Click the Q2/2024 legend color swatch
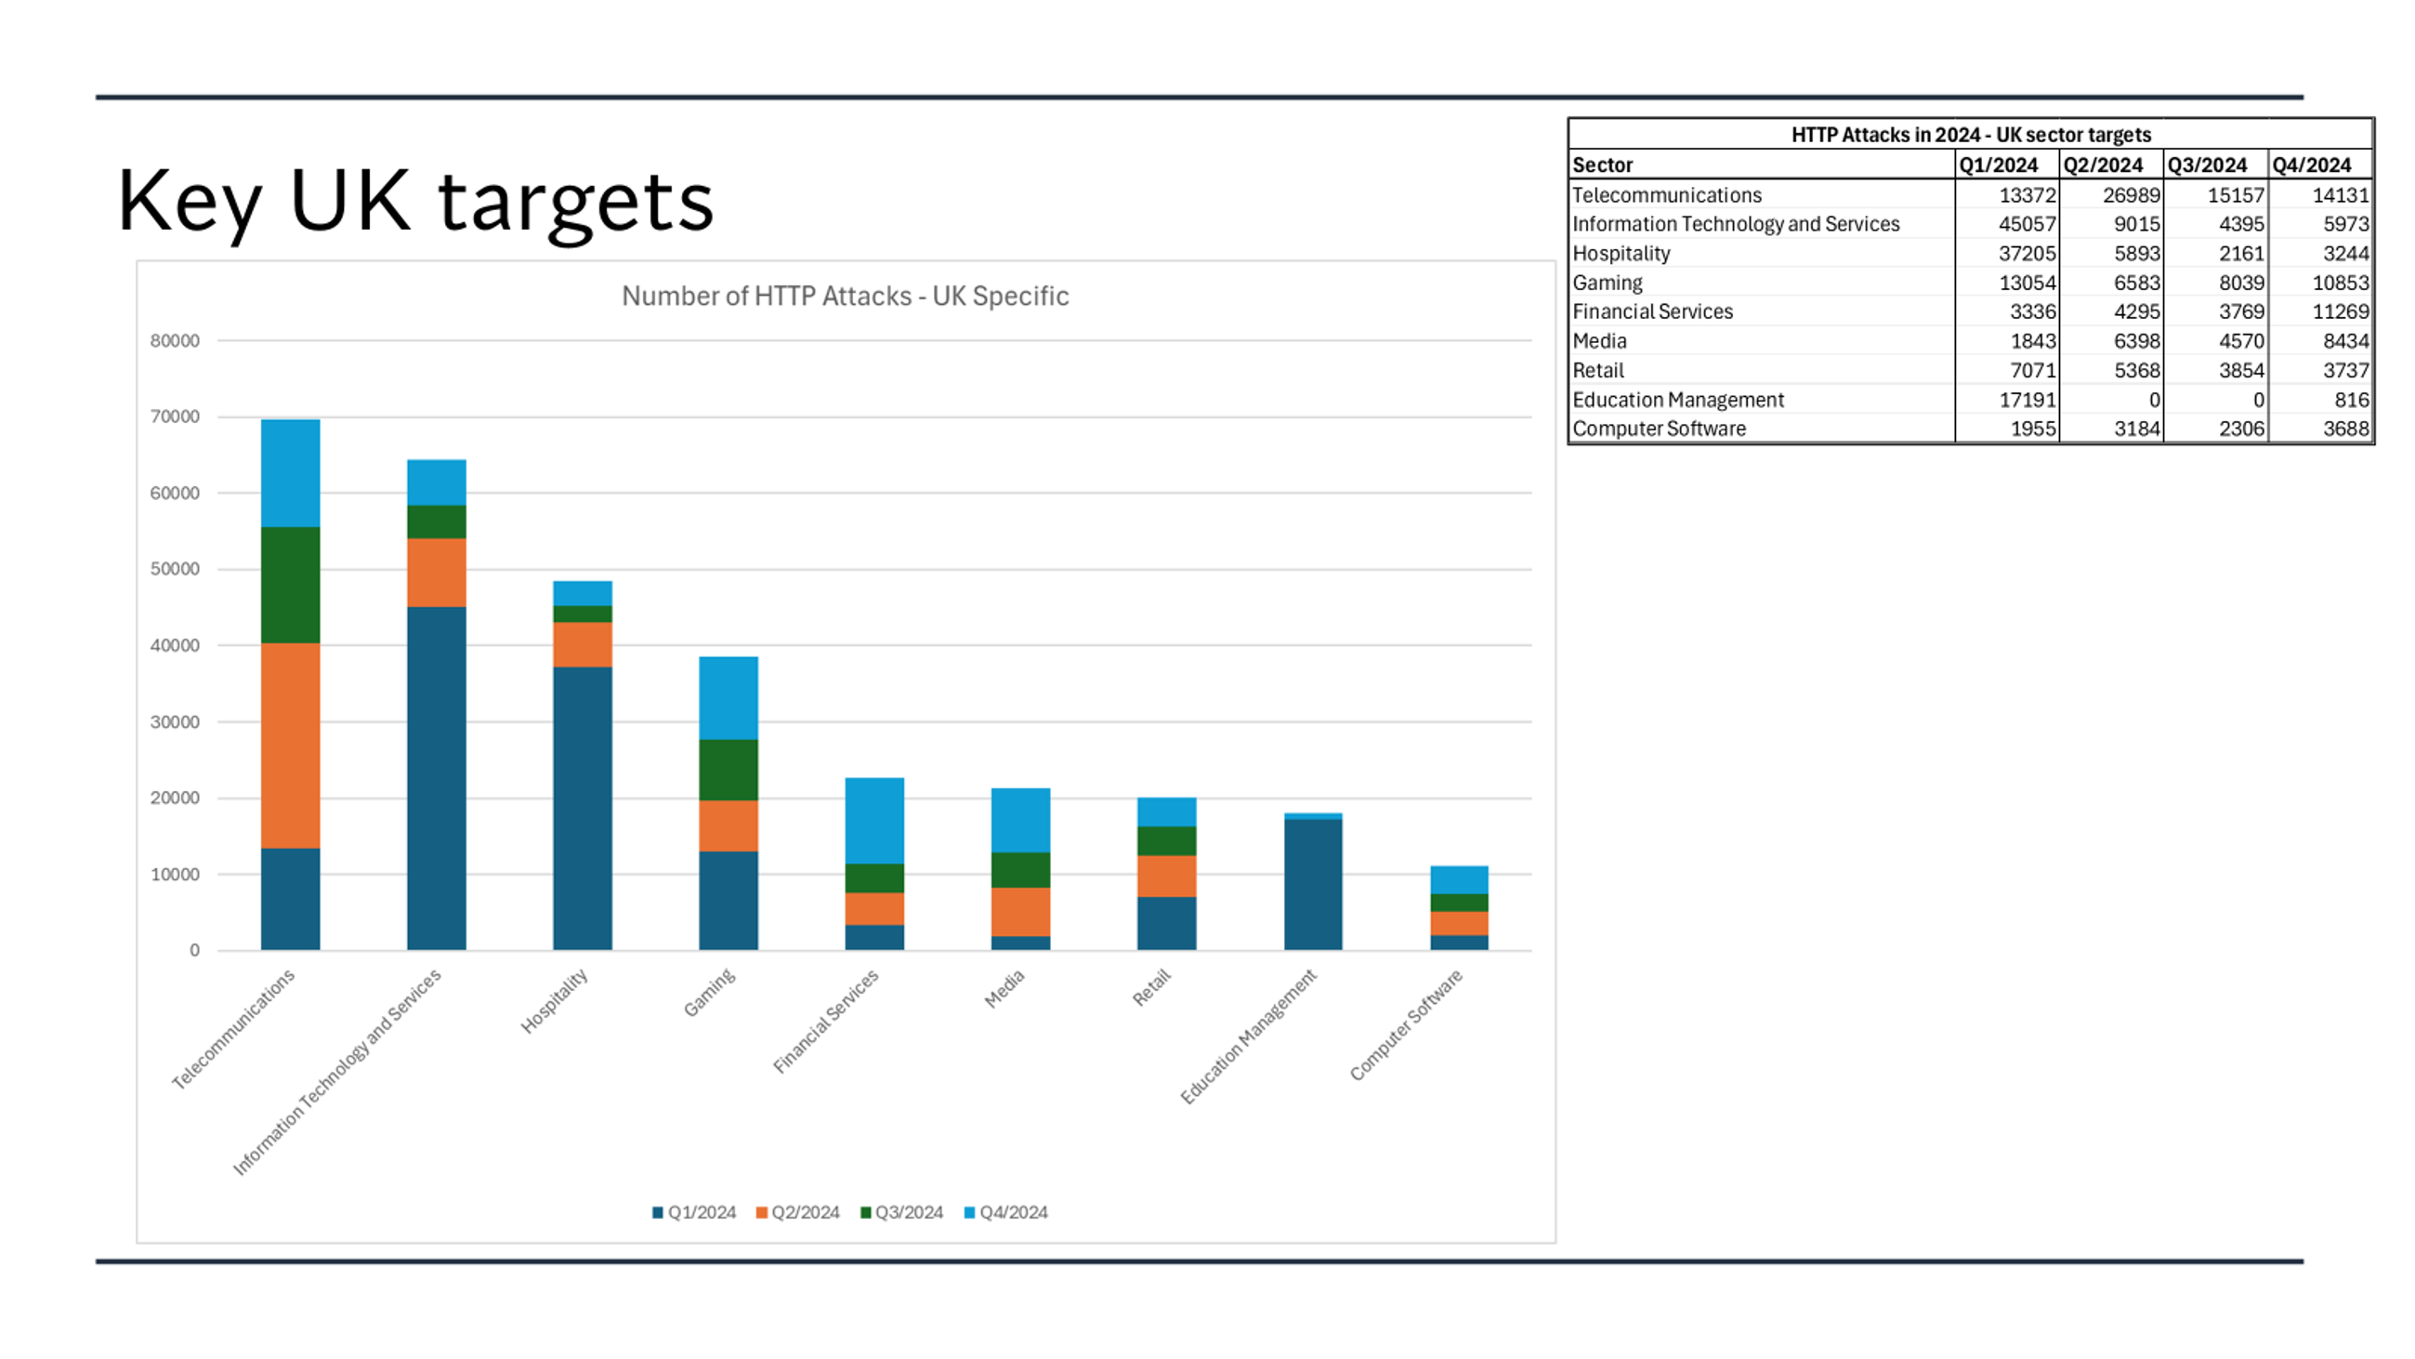2415x1359 pixels. click(x=761, y=1213)
